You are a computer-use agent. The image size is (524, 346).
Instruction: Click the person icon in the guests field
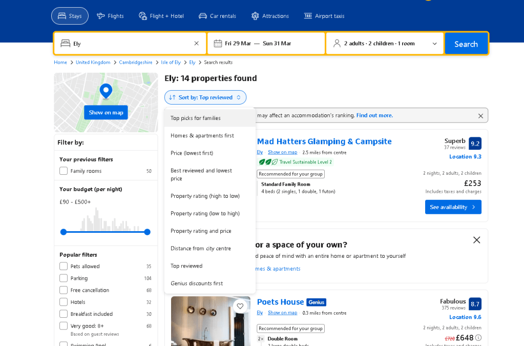(337, 44)
